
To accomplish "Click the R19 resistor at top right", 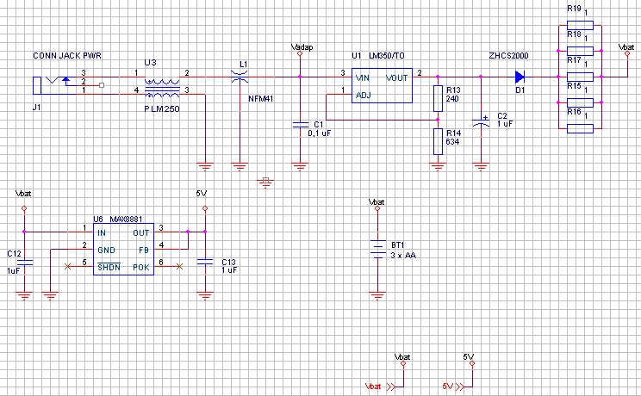I will (581, 26).
